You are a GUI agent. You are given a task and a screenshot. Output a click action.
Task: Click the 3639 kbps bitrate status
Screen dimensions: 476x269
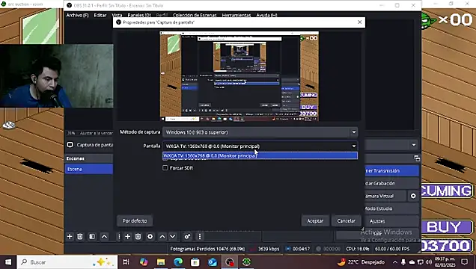269,249
